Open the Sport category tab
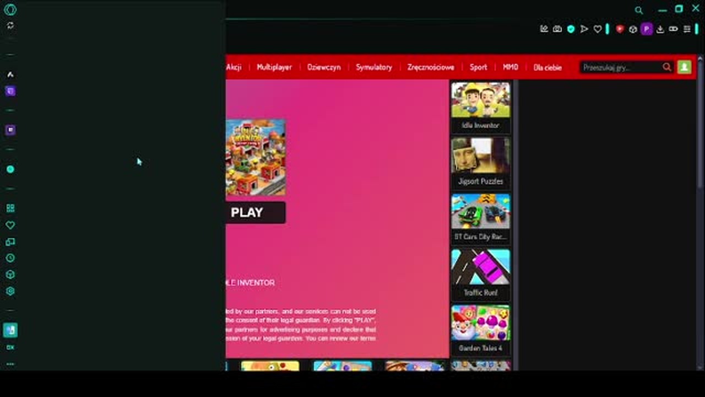The width and height of the screenshot is (705, 397). pyautogui.click(x=478, y=67)
